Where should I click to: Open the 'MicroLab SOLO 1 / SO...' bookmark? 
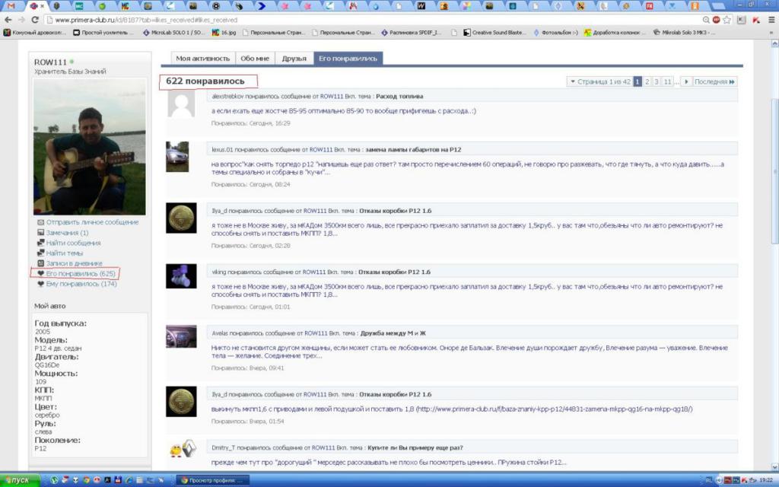click(173, 32)
